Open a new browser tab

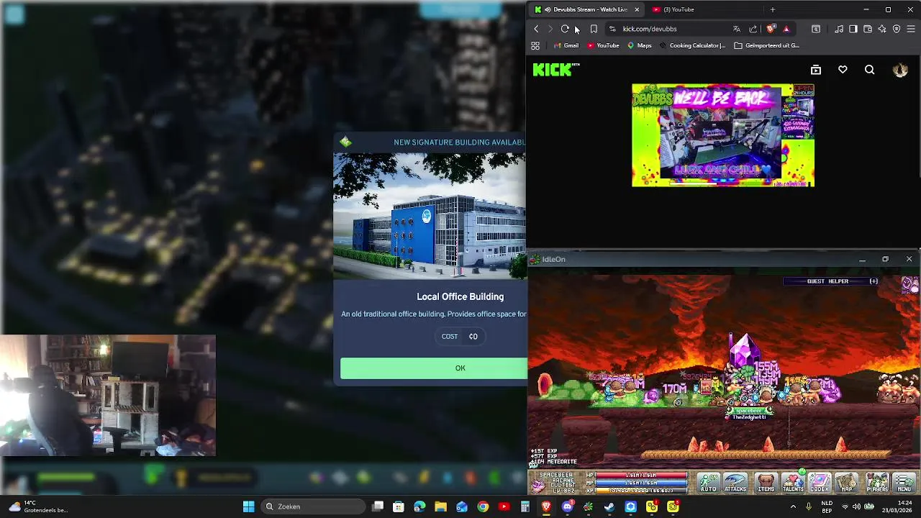(773, 9)
